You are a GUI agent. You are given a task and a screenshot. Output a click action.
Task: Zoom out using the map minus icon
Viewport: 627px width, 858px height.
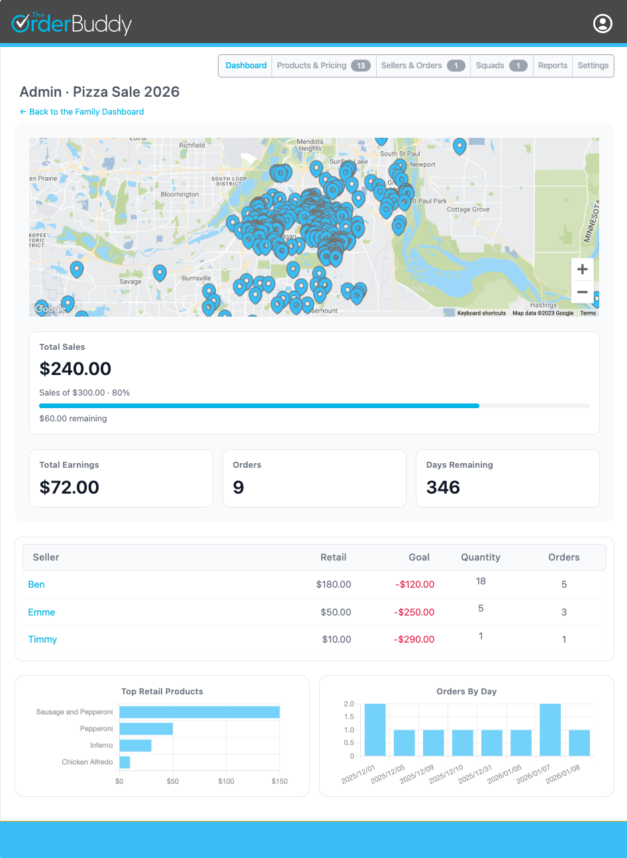click(582, 292)
